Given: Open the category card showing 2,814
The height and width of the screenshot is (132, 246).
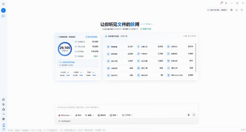Looking at the screenshot, I should pos(180,47).
